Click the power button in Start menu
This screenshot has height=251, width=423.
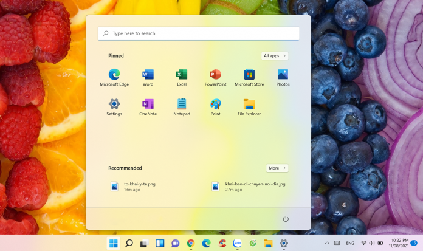coord(285,219)
